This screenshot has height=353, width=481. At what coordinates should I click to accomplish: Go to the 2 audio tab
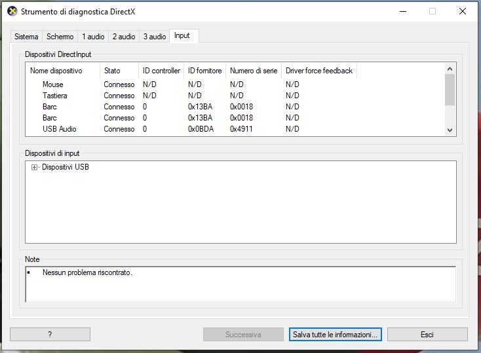[x=124, y=37]
